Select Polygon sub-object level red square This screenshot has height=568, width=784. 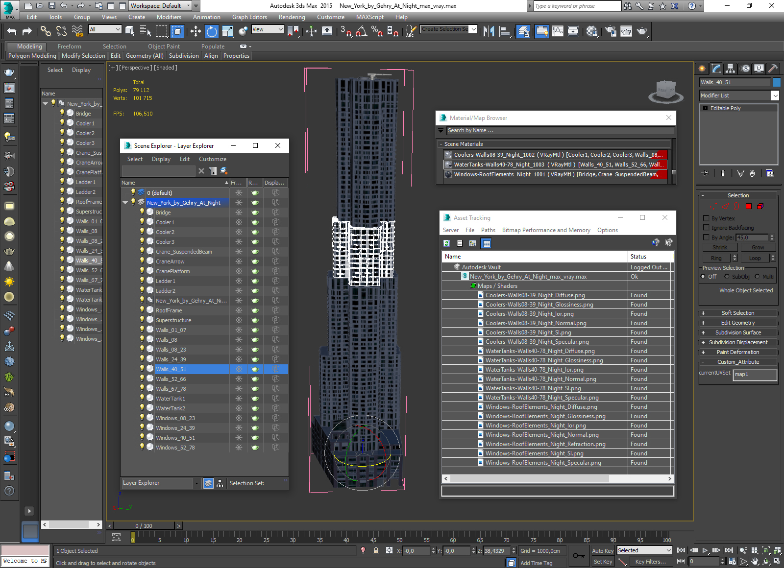[748, 206]
